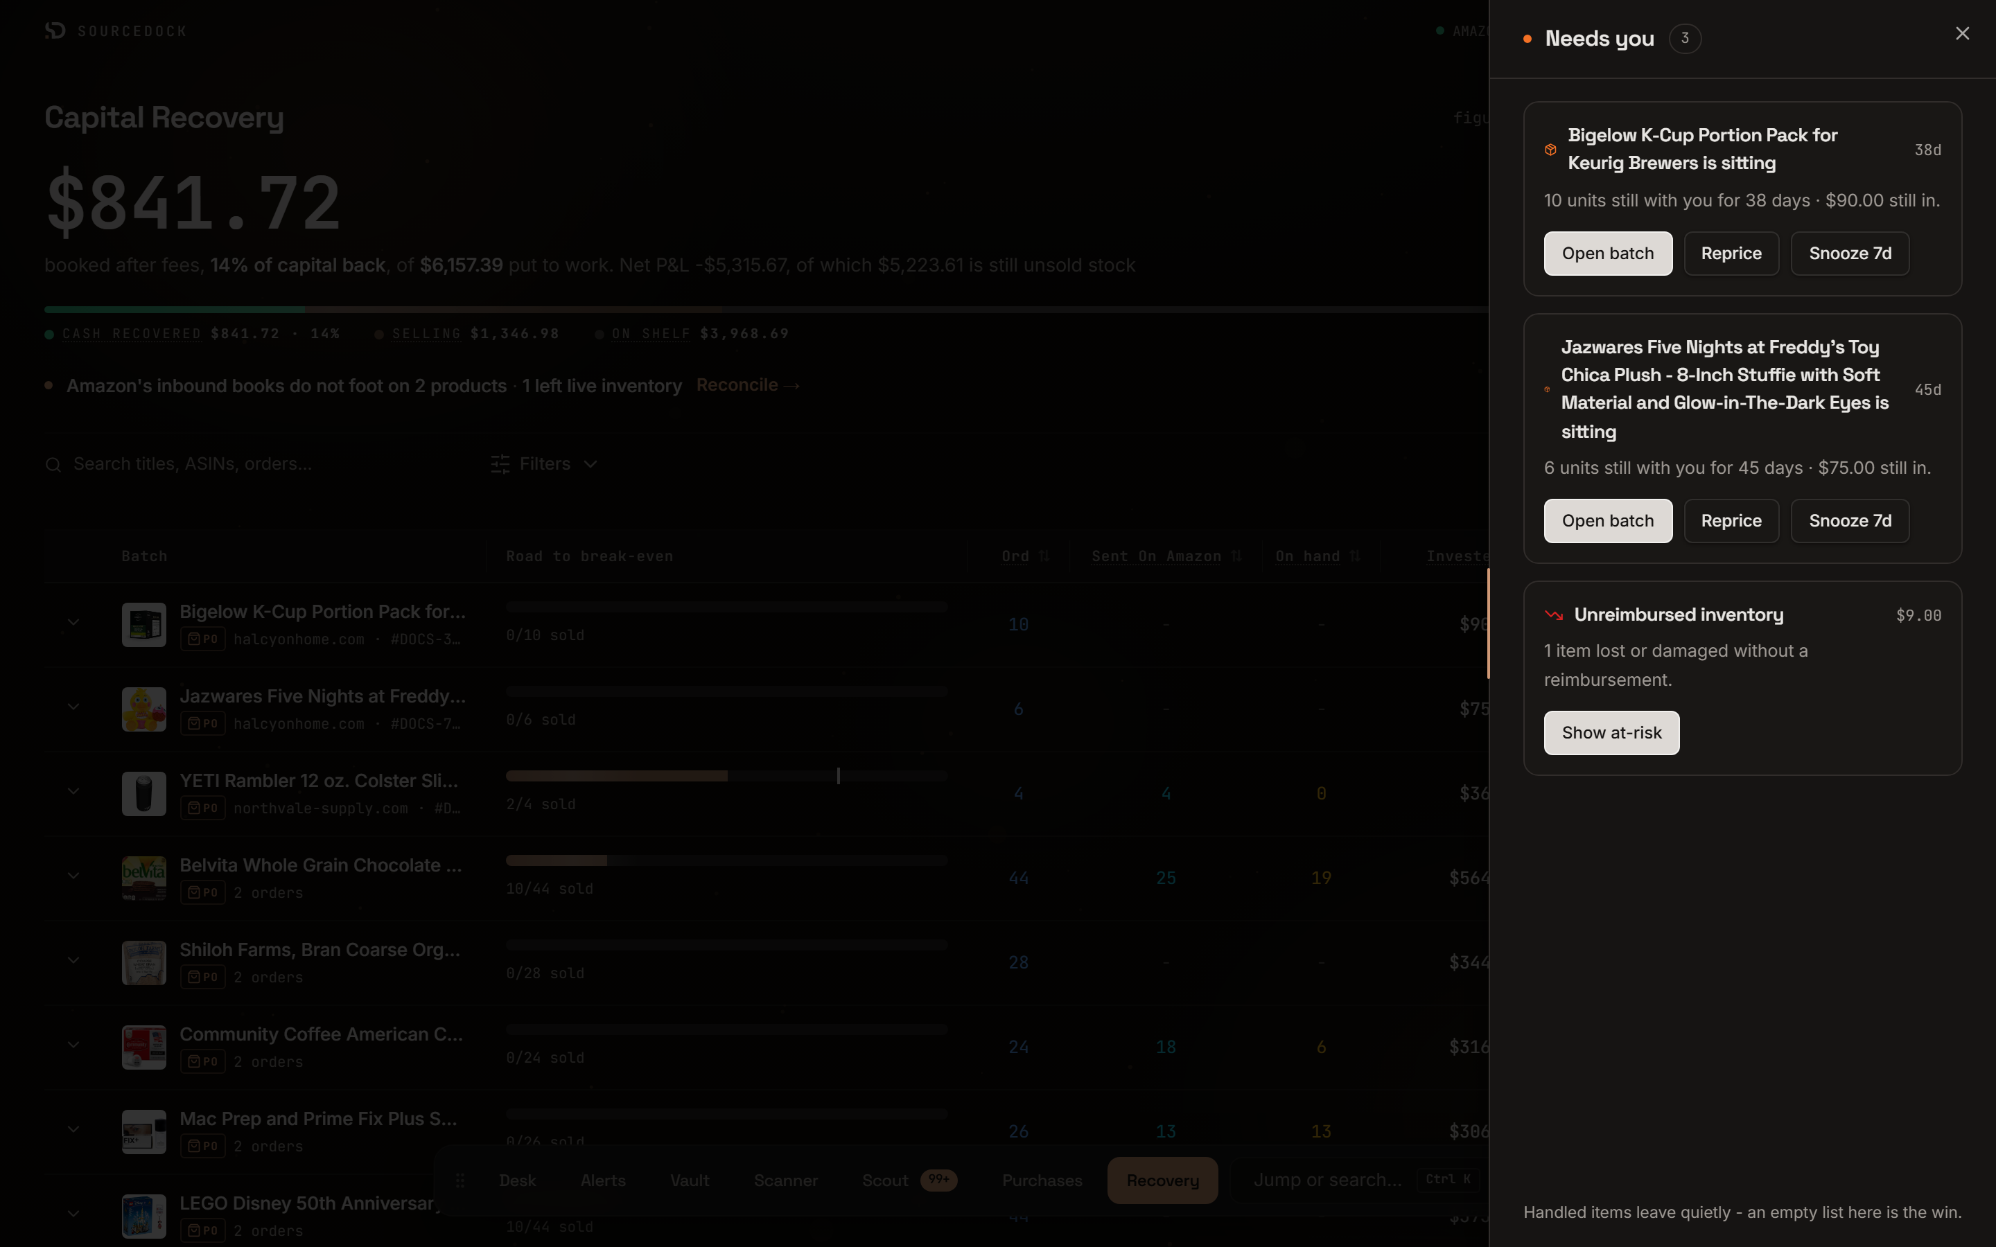Click the Belvita break-even progress bar
The image size is (1996, 1247).
[x=726, y=860]
